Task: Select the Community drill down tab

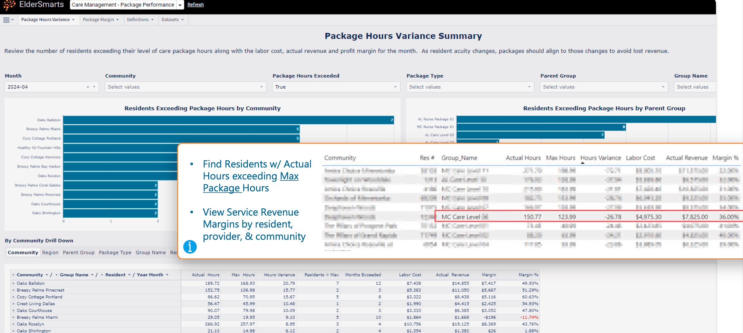Action: coord(23,252)
